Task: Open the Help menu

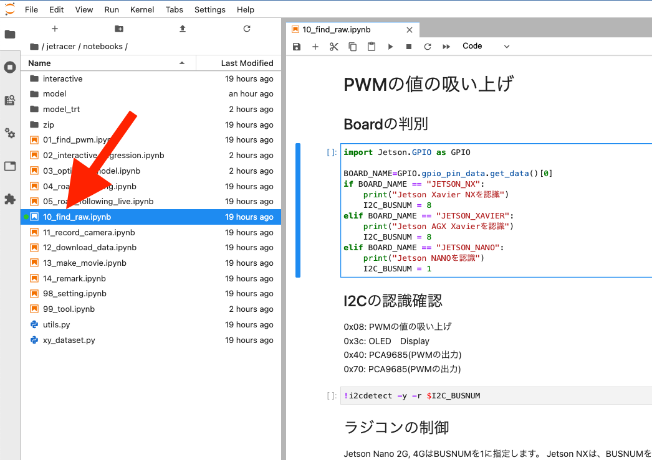Action: (246, 9)
